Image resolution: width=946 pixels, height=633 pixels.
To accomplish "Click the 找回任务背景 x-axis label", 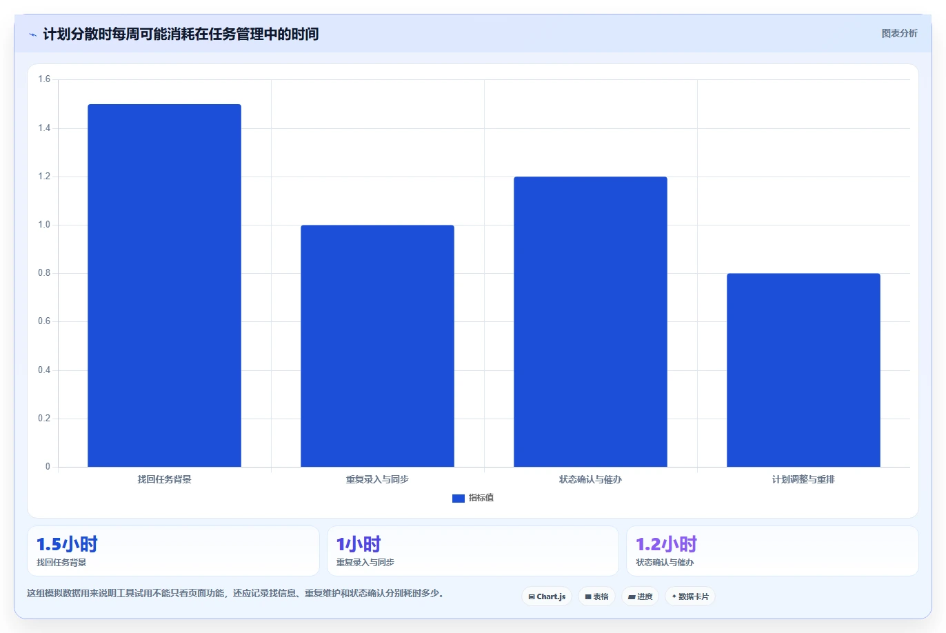I will [x=164, y=479].
